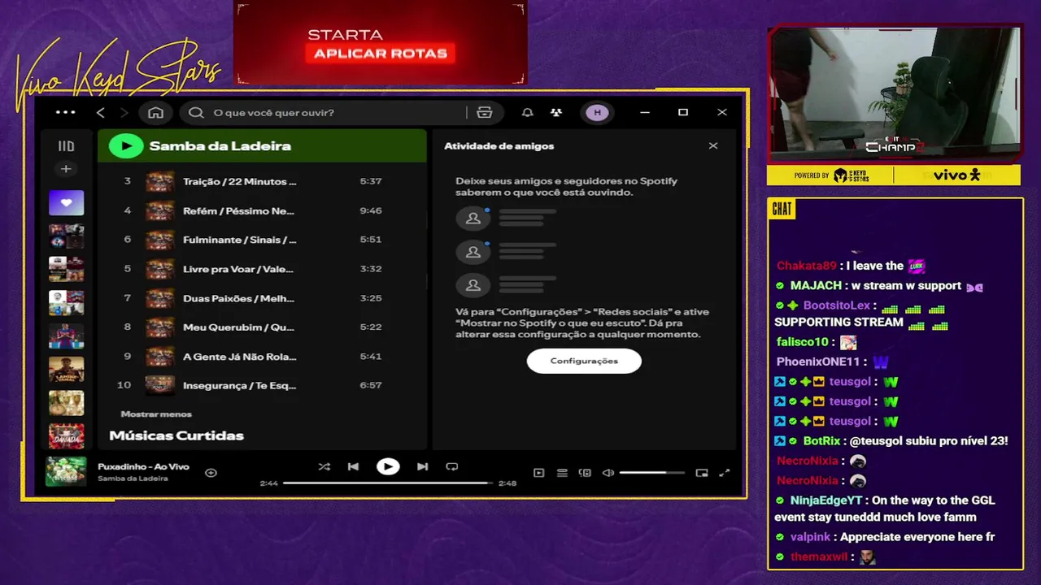Screen dimensions: 1041x585
Task: Toggle the Now Playing view icon
Action: click(x=538, y=473)
